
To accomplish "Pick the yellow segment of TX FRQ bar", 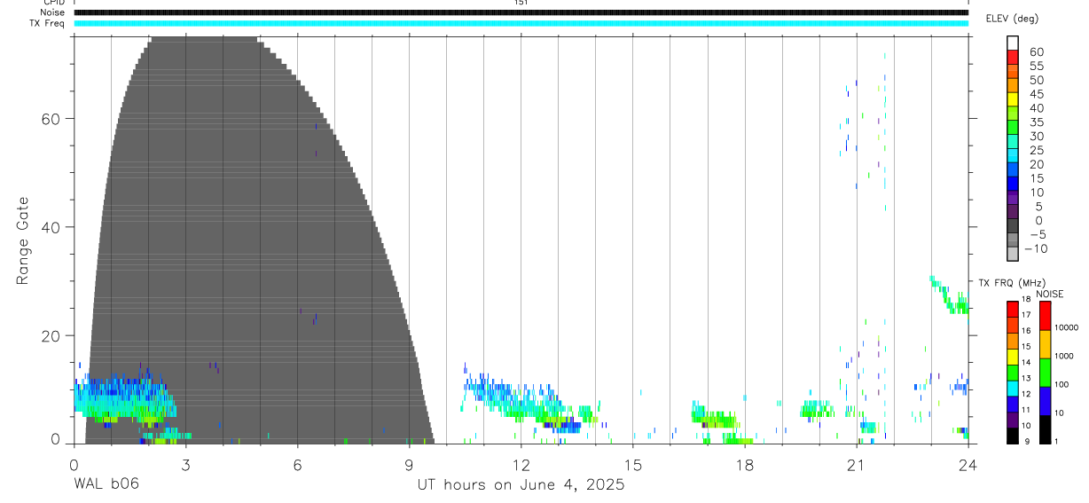I will [x=1013, y=356].
